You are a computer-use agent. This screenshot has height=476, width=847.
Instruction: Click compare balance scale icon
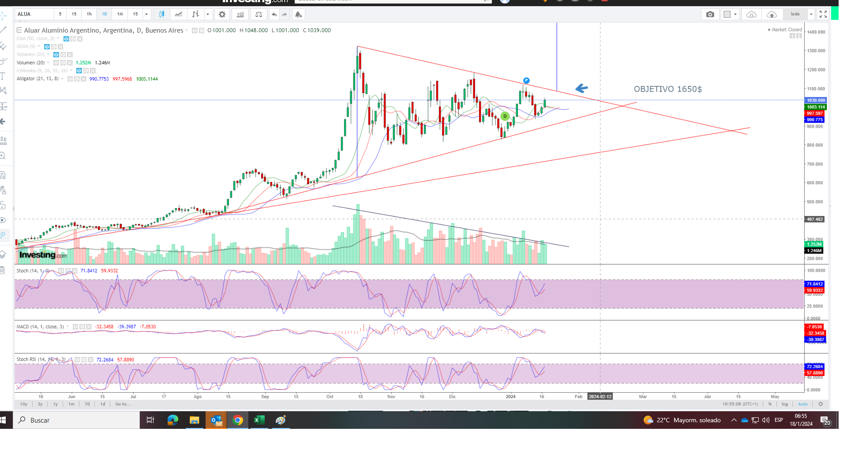click(259, 15)
